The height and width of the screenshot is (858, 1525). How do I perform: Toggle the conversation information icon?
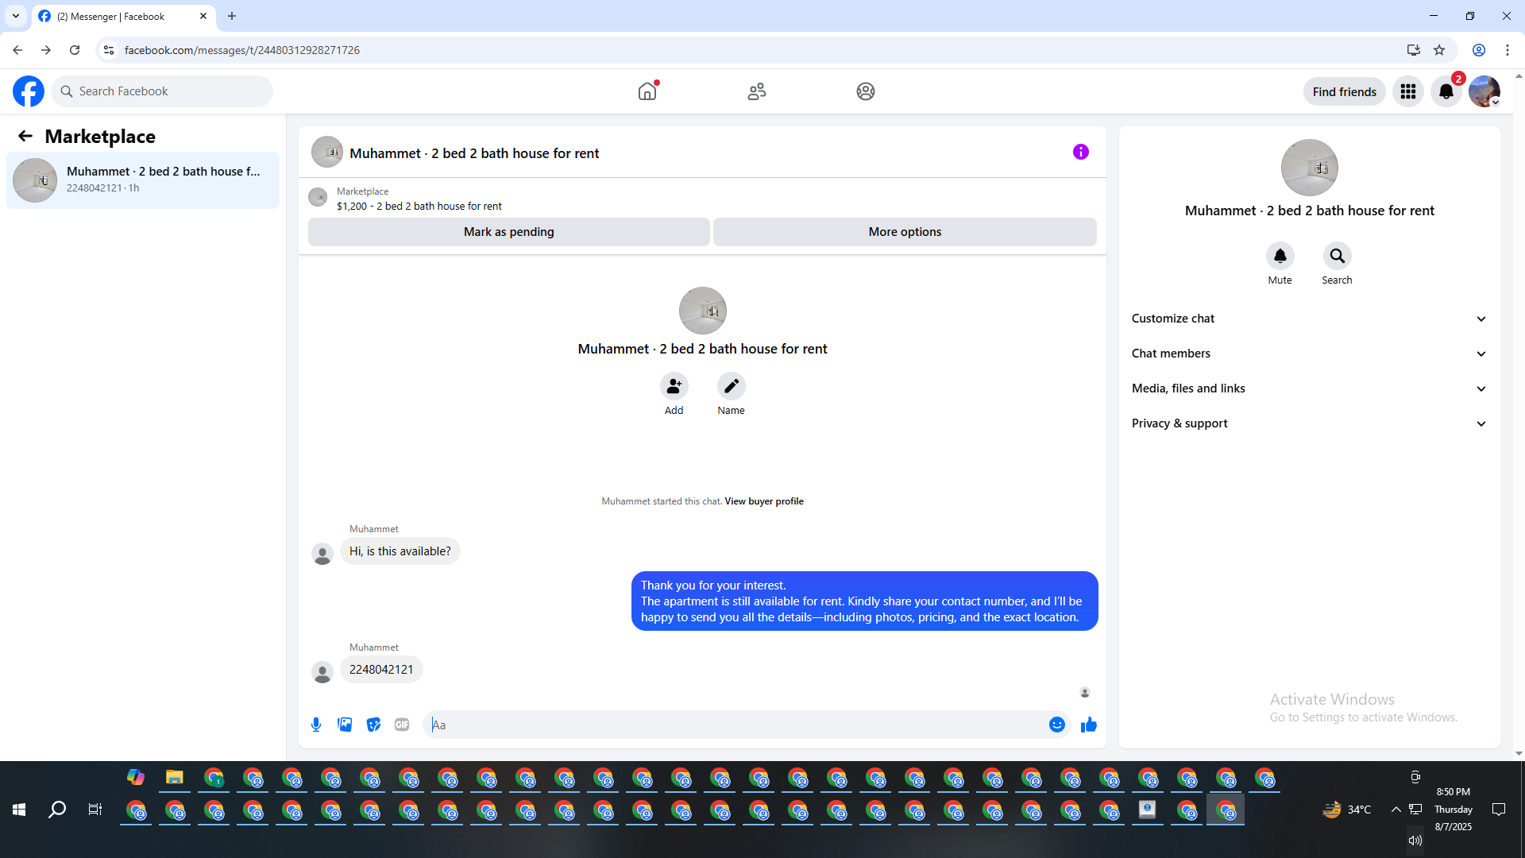tap(1081, 152)
